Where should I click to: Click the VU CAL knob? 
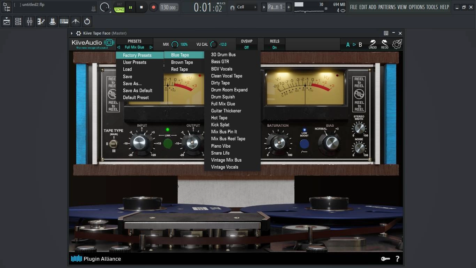coord(213,44)
